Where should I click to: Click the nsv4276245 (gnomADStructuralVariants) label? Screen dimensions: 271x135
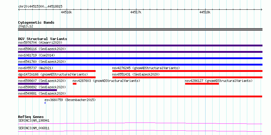(x=146, y=68)
